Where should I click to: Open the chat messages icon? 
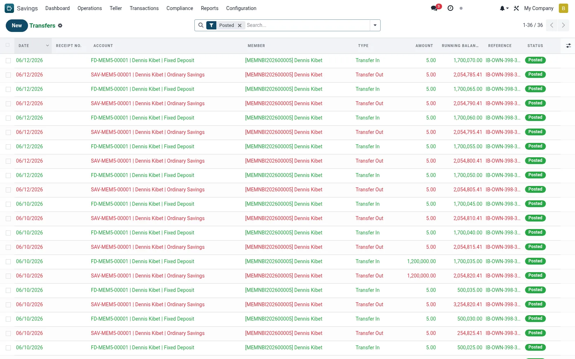434,8
